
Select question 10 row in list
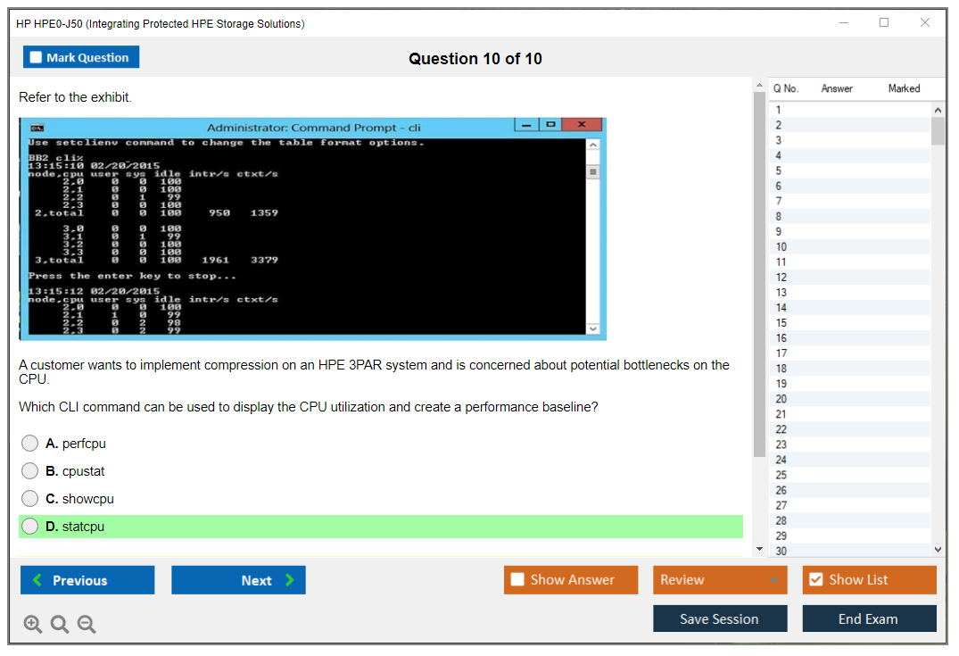pyautogui.click(x=847, y=246)
